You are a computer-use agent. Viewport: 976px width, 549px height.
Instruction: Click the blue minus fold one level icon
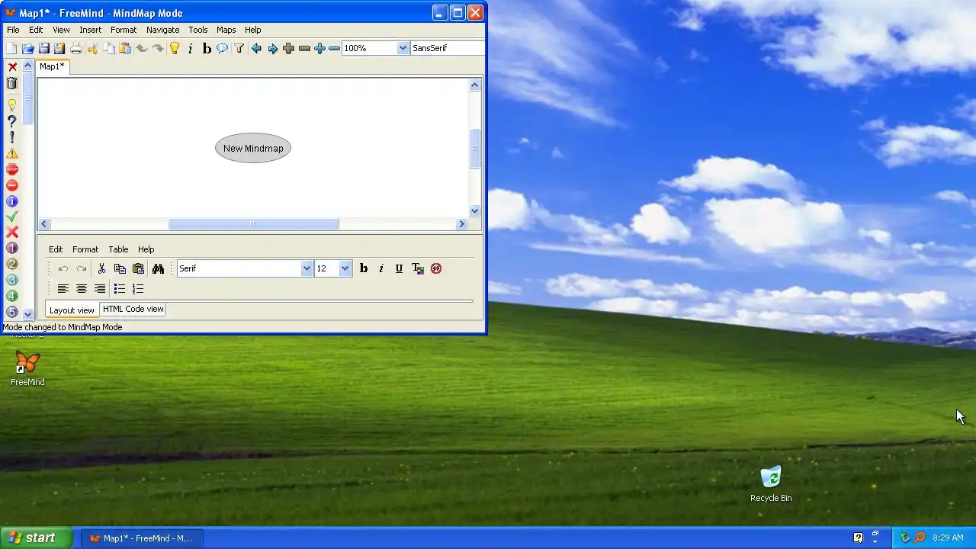point(334,48)
